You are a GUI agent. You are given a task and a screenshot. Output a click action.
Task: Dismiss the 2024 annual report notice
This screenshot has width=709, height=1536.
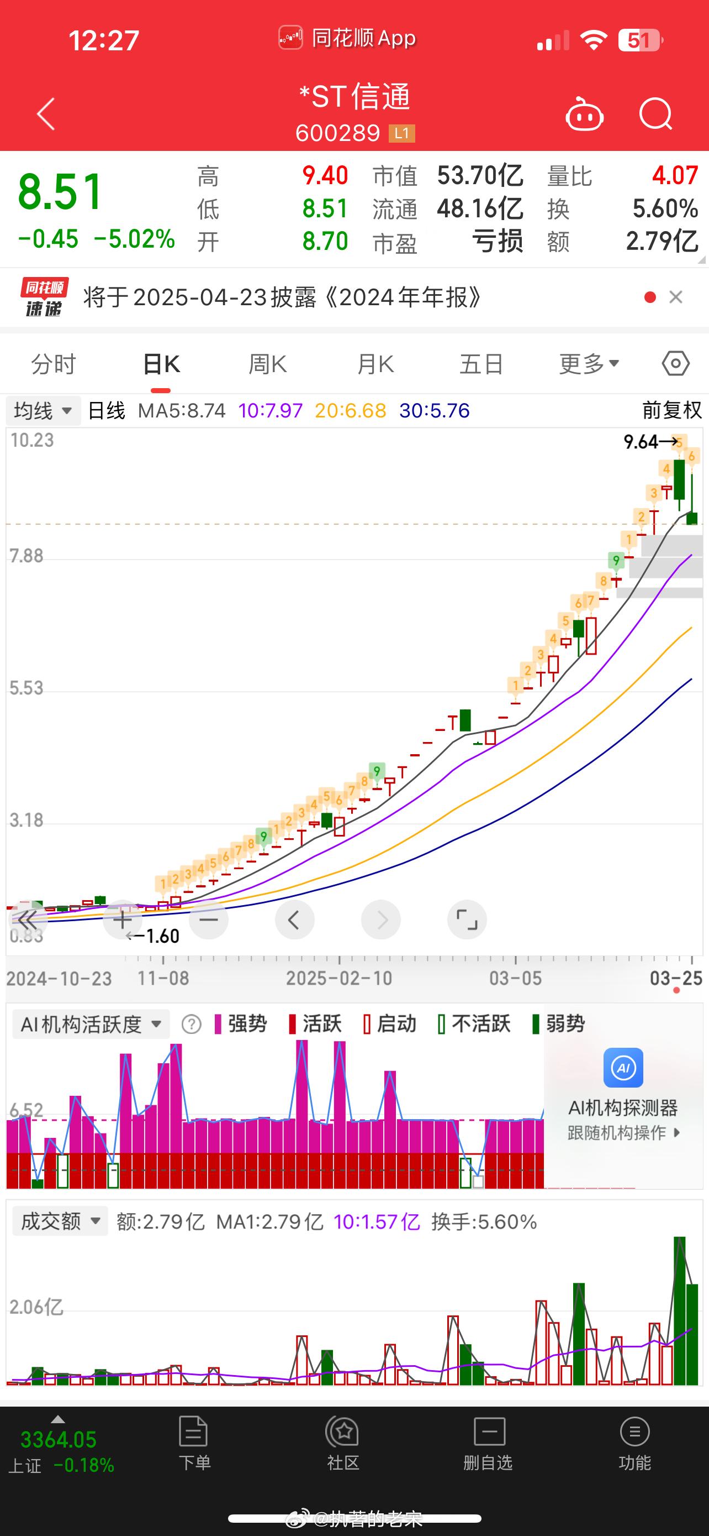[x=676, y=297]
